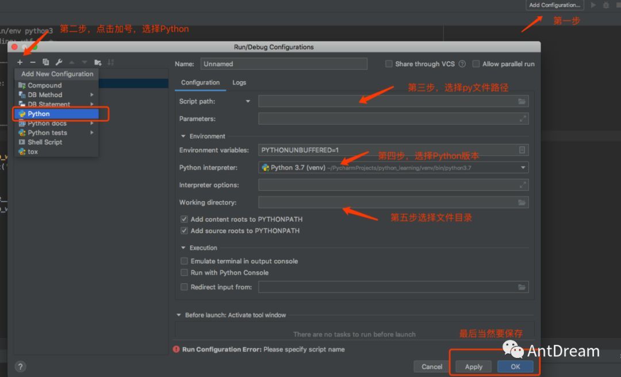The width and height of the screenshot is (621, 377).
Task: Enable Share through VCS checkbox
Action: click(x=389, y=64)
